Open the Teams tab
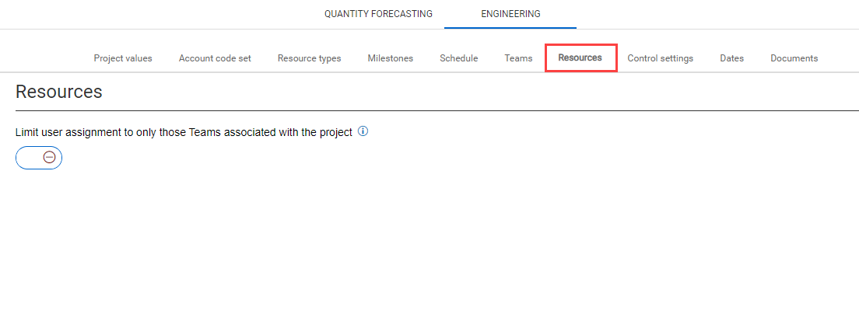 pyautogui.click(x=518, y=58)
